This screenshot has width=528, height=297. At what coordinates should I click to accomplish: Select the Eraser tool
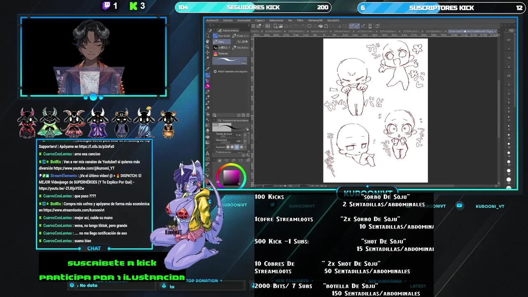[x=207, y=131]
